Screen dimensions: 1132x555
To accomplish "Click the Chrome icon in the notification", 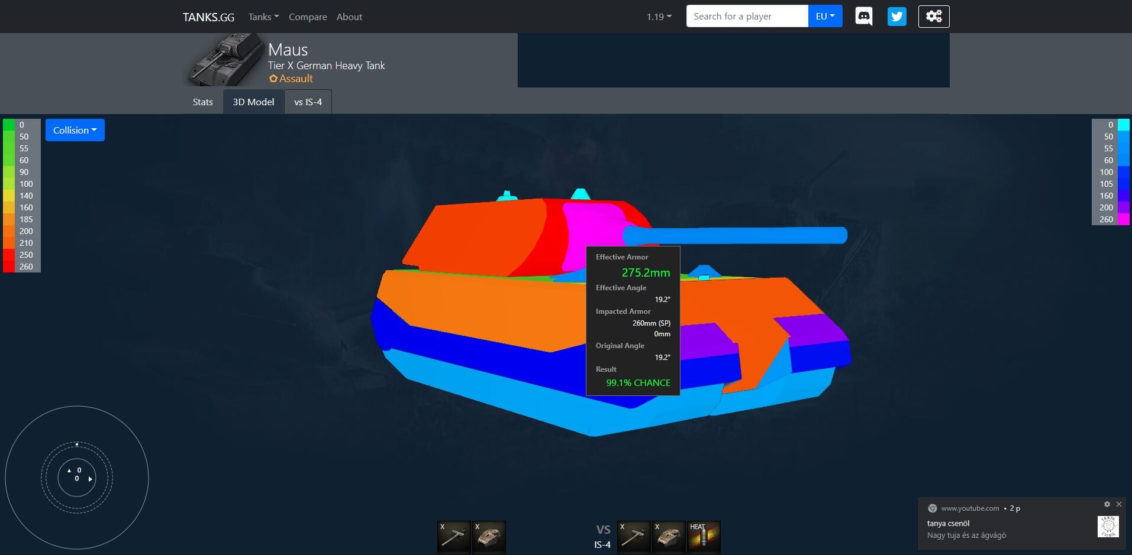I will (x=933, y=508).
